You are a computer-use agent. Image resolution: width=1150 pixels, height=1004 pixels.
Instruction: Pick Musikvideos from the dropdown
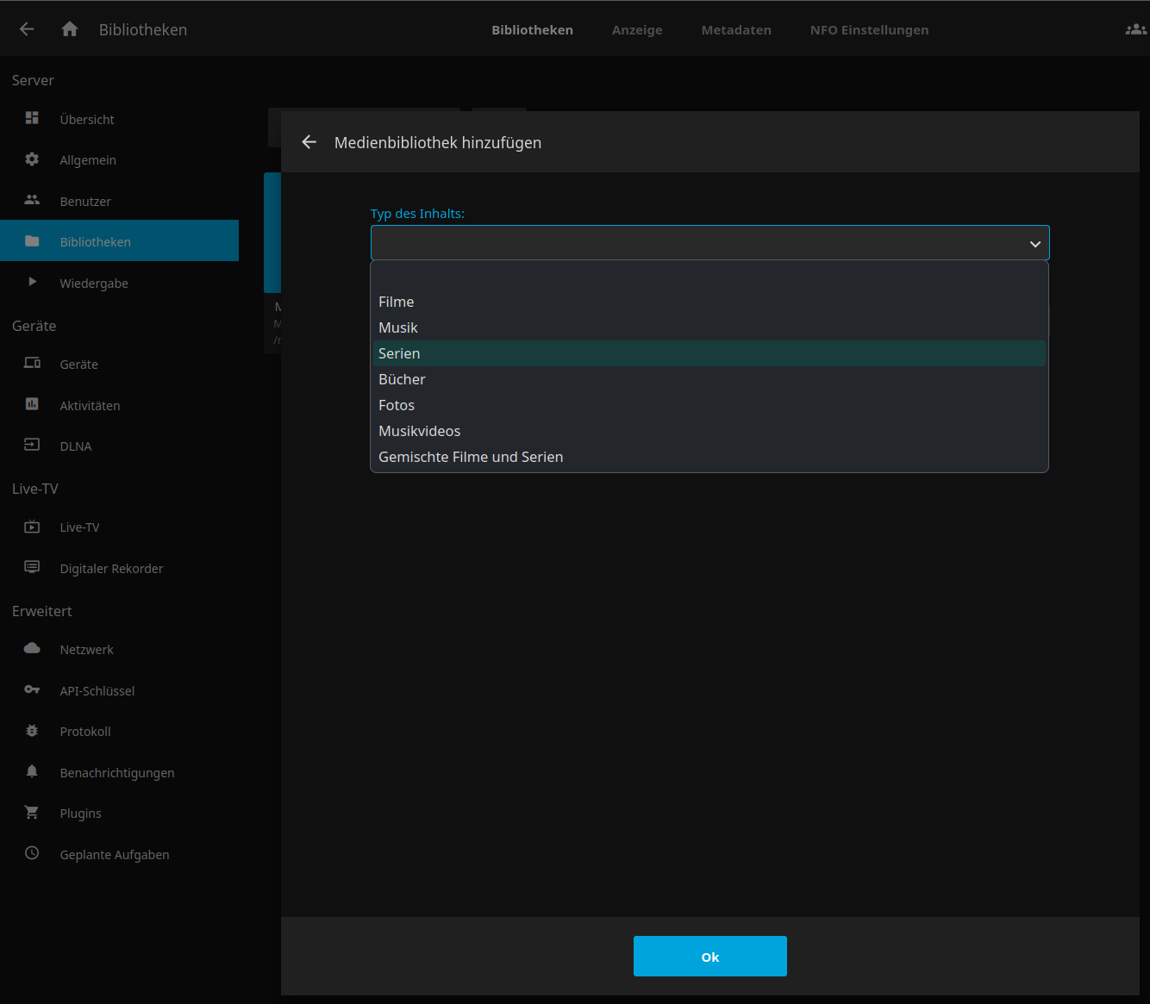(x=709, y=431)
